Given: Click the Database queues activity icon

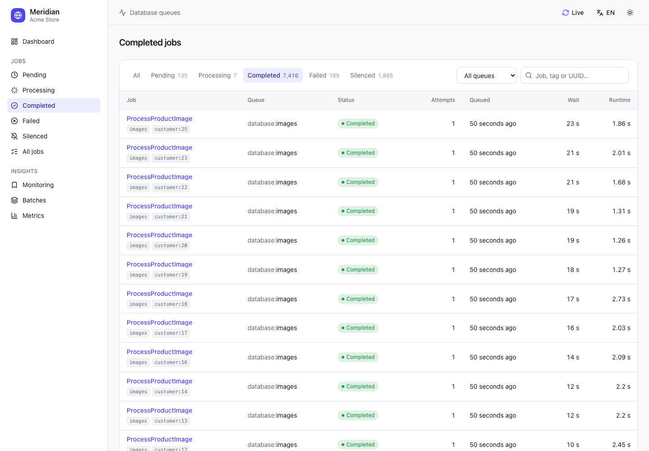Looking at the screenshot, I should 123,13.
